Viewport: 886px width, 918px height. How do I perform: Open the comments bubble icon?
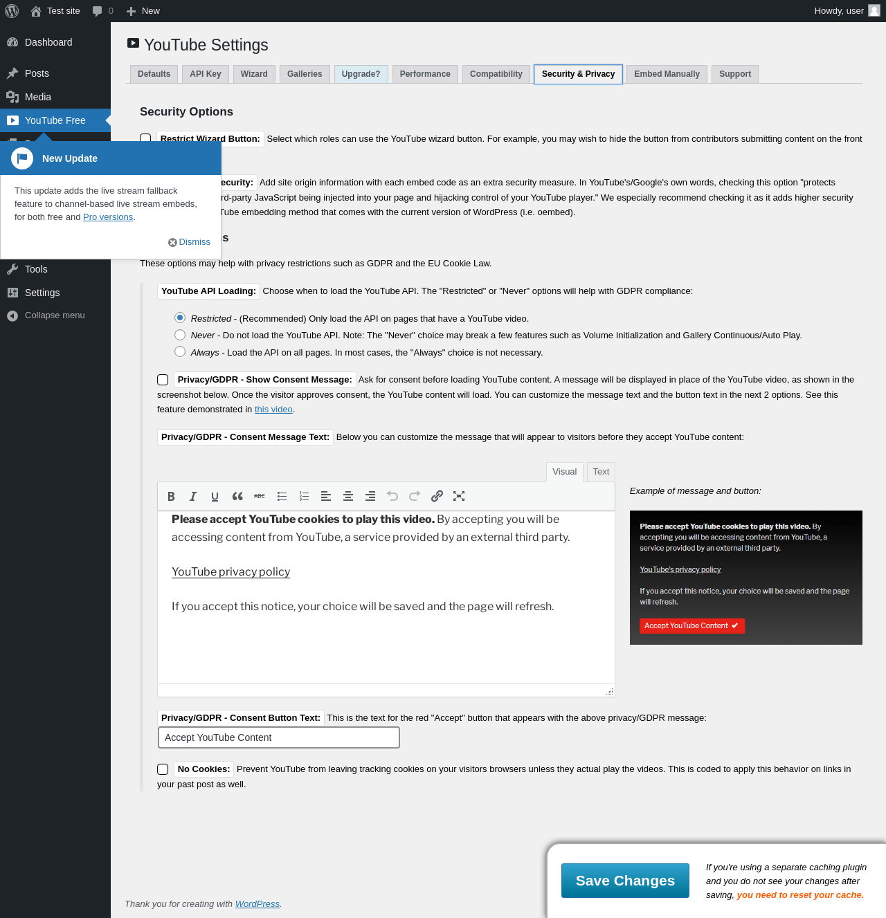click(x=102, y=11)
